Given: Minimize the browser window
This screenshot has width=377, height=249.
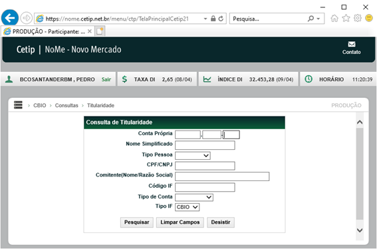Looking at the screenshot, I should (322, 7).
